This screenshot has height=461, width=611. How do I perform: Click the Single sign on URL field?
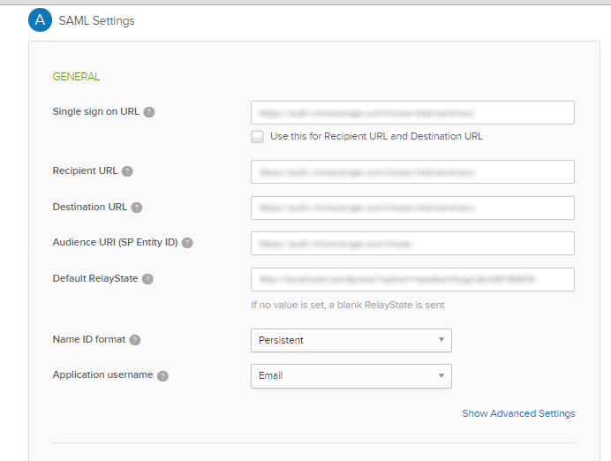pyautogui.click(x=412, y=112)
